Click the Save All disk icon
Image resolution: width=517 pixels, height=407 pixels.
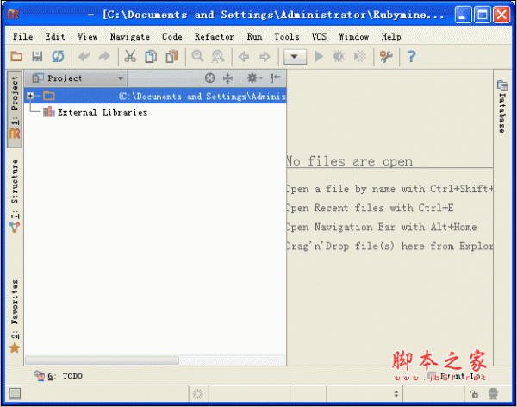point(37,57)
